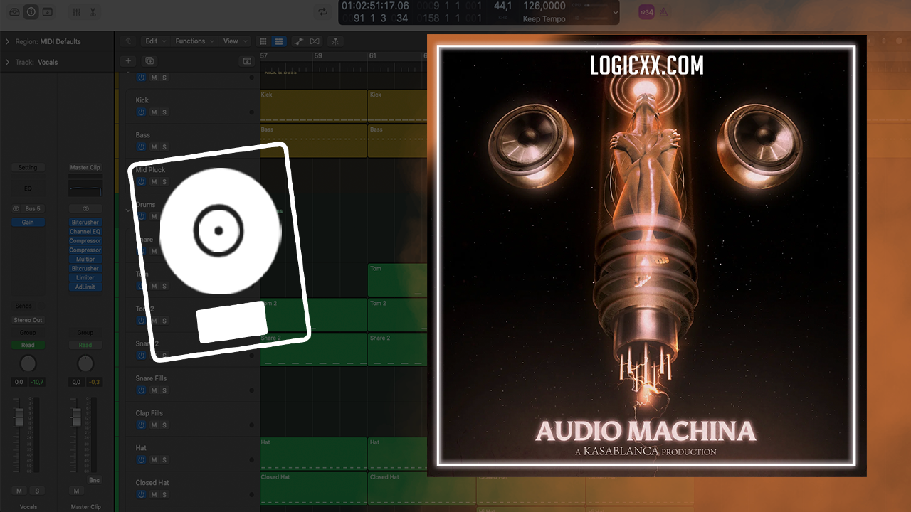This screenshot has height=512, width=911.
Task: Open the Editors scissors icon
Action: coord(93,11)
